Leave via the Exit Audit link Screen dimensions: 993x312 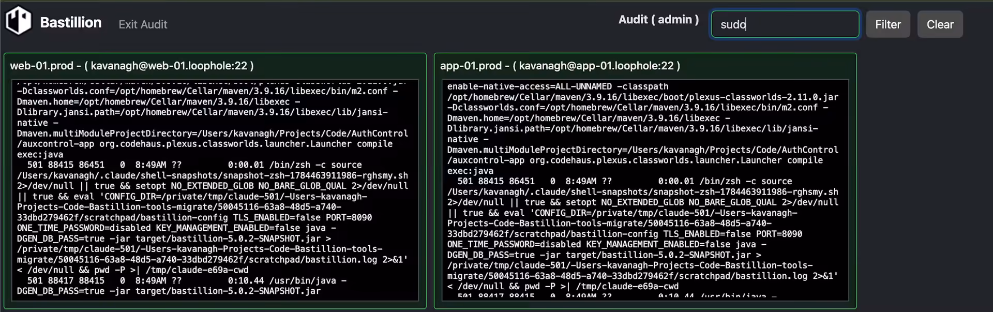tap(143, 24)
